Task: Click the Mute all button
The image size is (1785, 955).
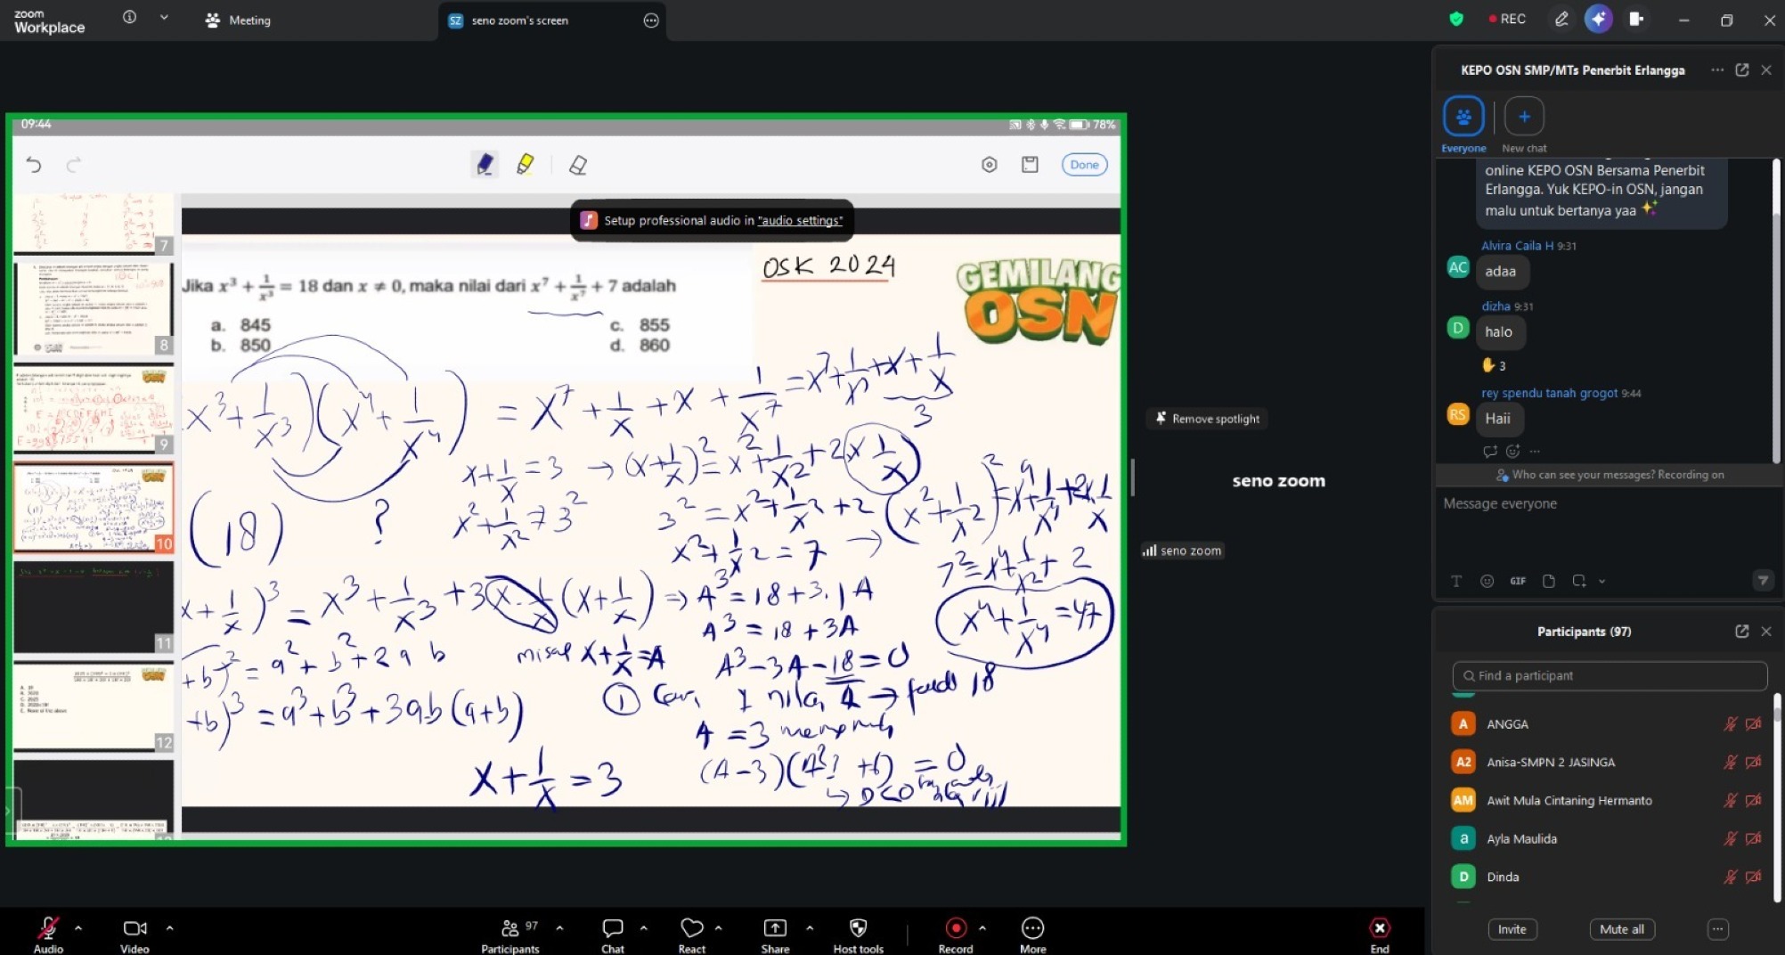Action: click(x=1622, y=929)
